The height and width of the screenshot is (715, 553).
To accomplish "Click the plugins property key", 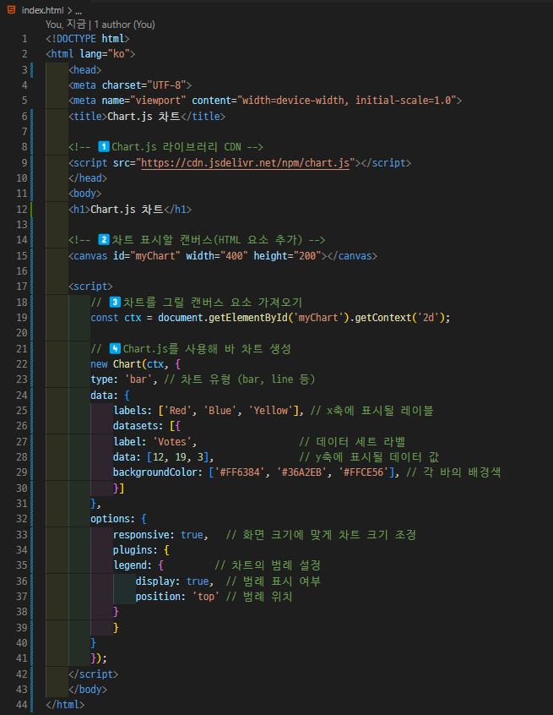I will (133, 550).
